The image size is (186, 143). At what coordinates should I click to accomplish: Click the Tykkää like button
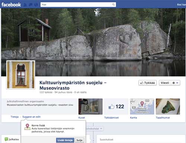click(148, 83)
